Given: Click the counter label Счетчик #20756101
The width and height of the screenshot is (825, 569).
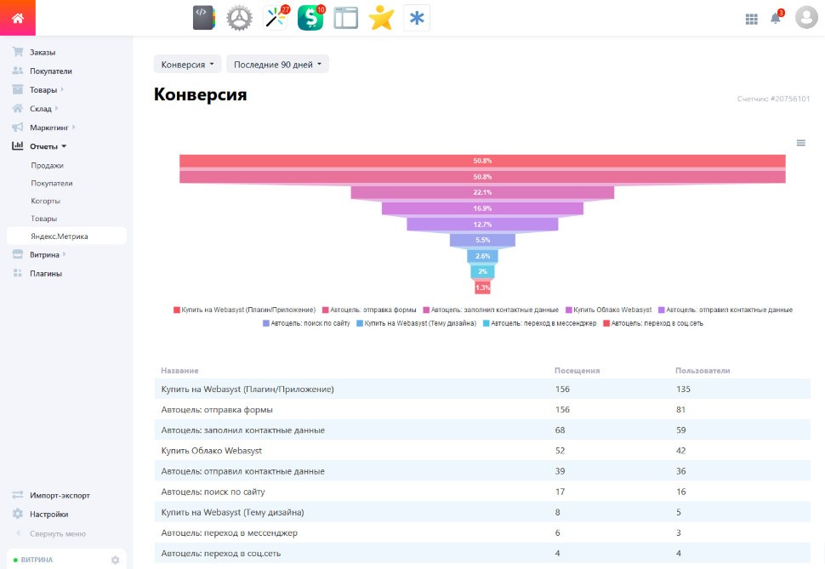Looking at the screenshot, I should [x=773, y=99].
